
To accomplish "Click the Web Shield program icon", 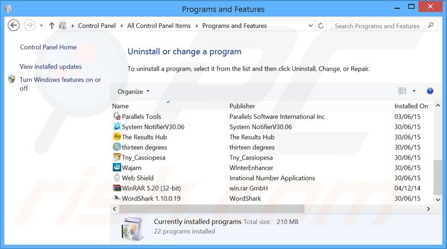I will point(117,178).
